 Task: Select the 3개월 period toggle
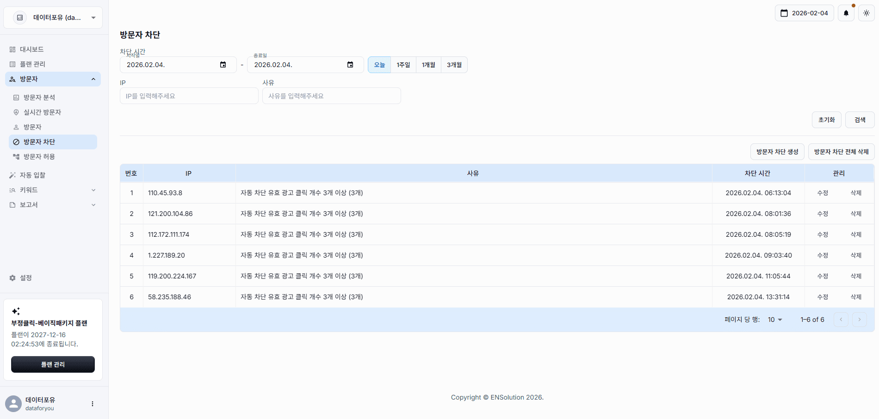(x=454, y=65)
